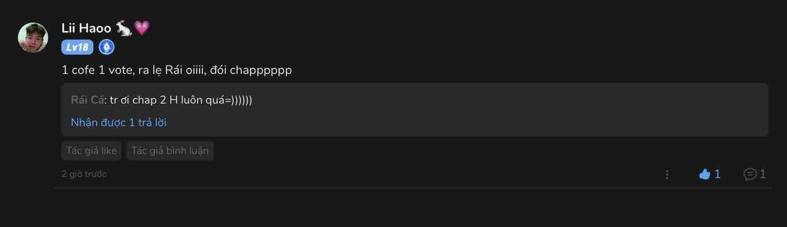The height and width of the screenshot is (227, 787).
Task: Click the Rái Cá name in the reply
Action: pyautogui.click(x=87, y=100)
